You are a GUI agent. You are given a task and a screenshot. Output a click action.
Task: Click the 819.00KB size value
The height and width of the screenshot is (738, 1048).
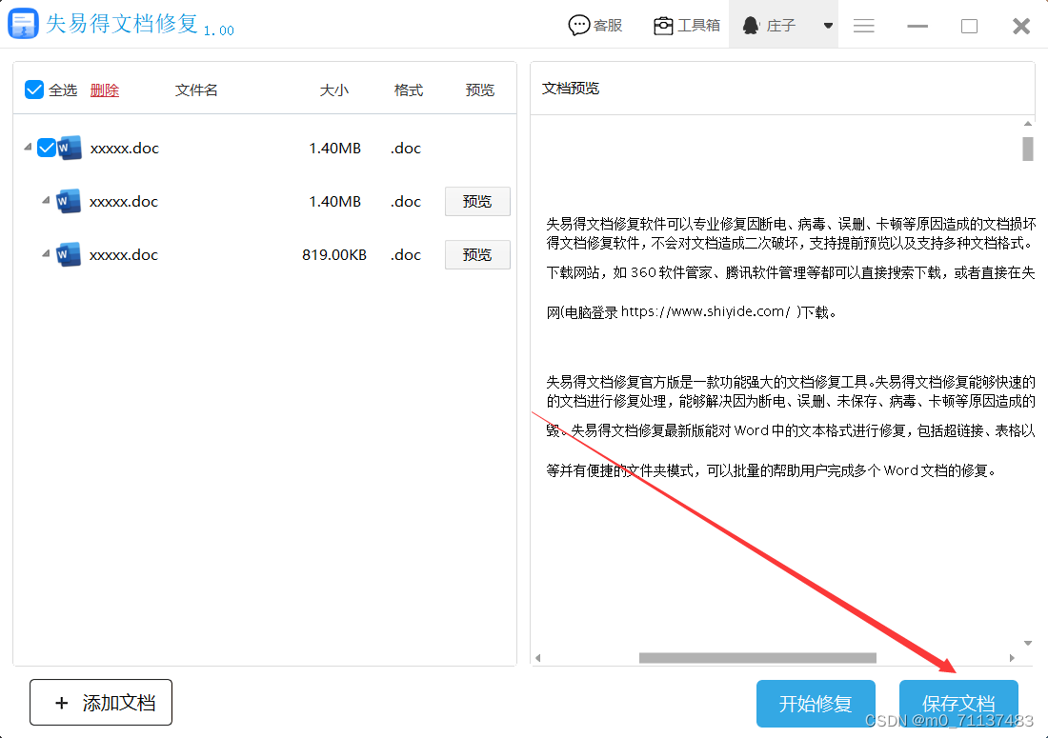[334, 255]
